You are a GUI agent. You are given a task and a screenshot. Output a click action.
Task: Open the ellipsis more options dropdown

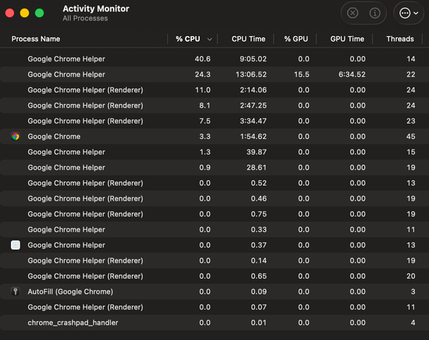[x=406, y=13]
